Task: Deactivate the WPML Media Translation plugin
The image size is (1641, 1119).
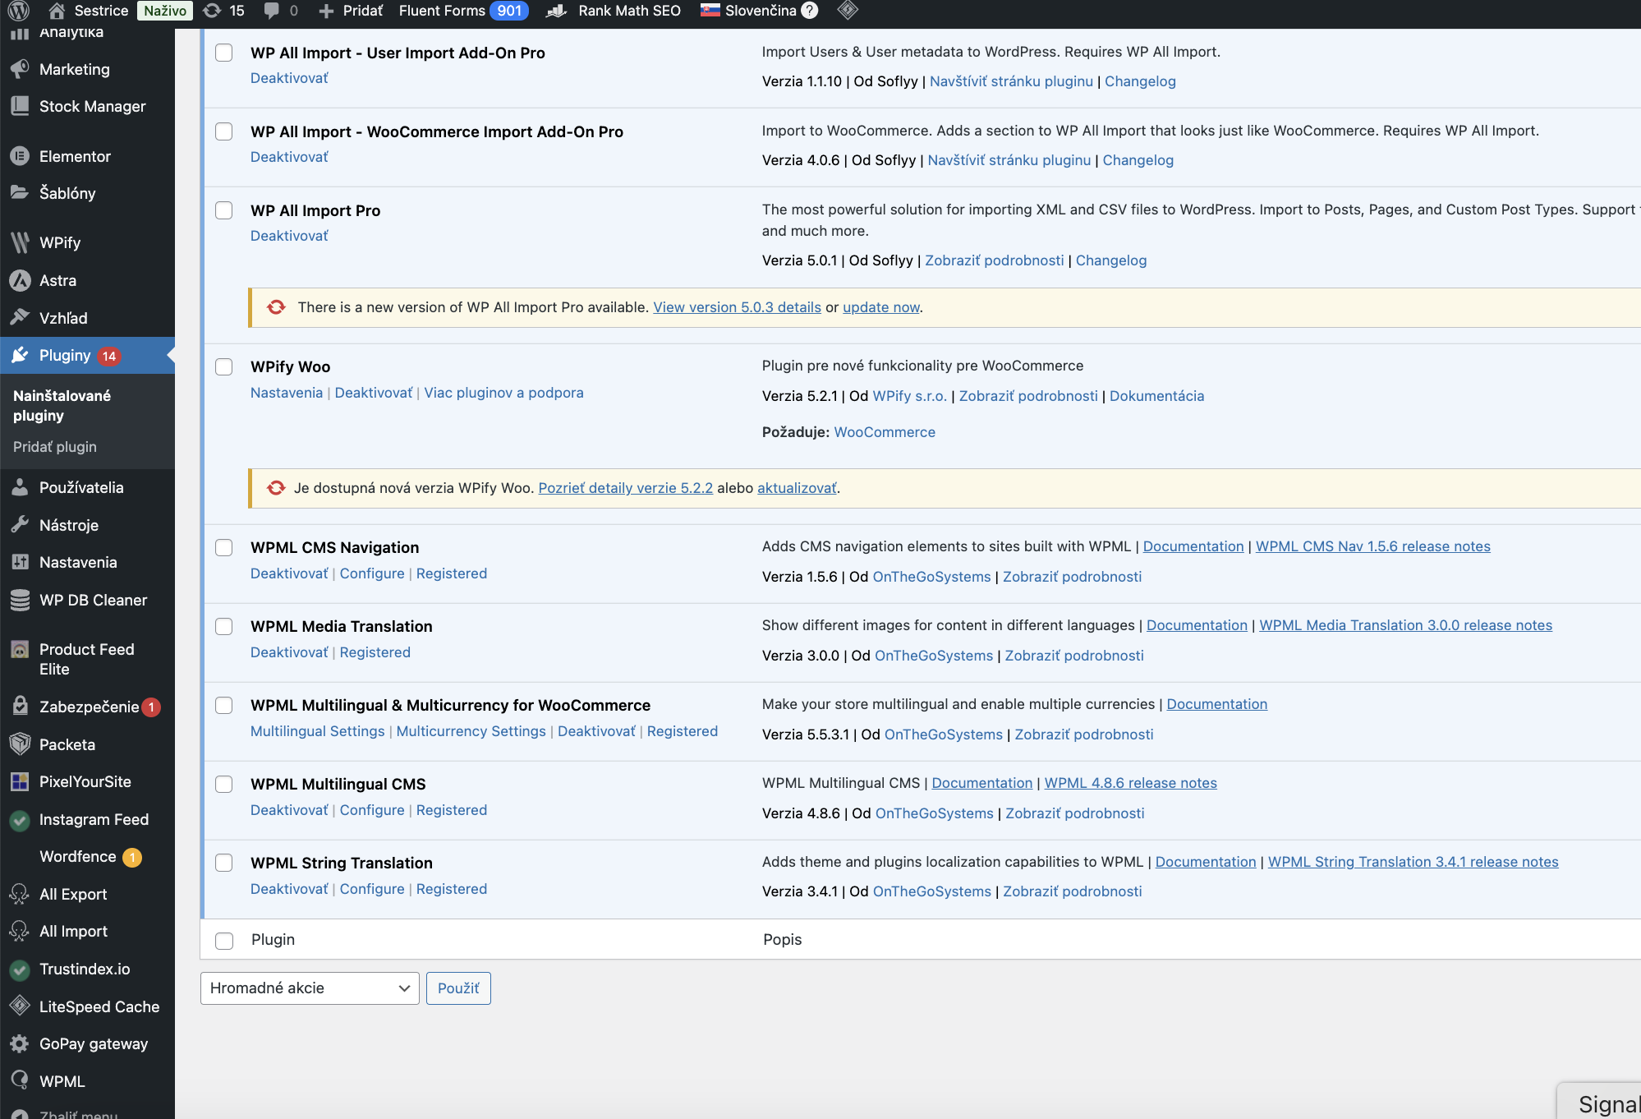Action: tap(289, 652)
